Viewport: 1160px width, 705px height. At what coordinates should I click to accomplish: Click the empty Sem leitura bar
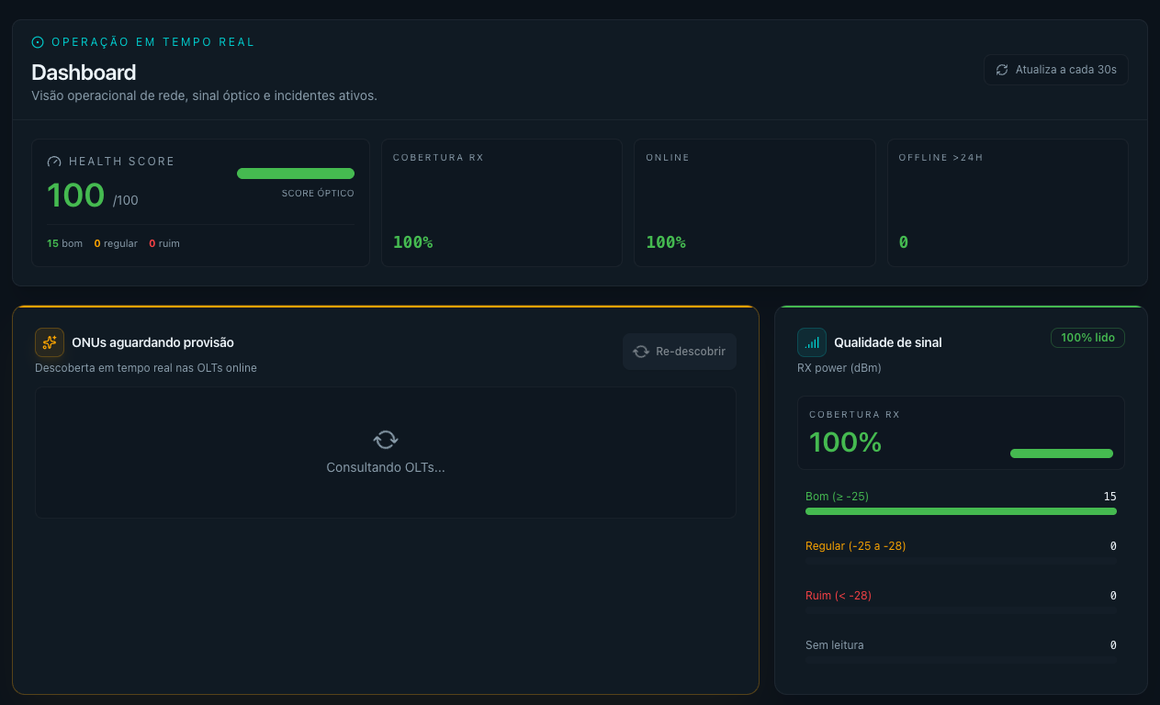pos(961,659)
